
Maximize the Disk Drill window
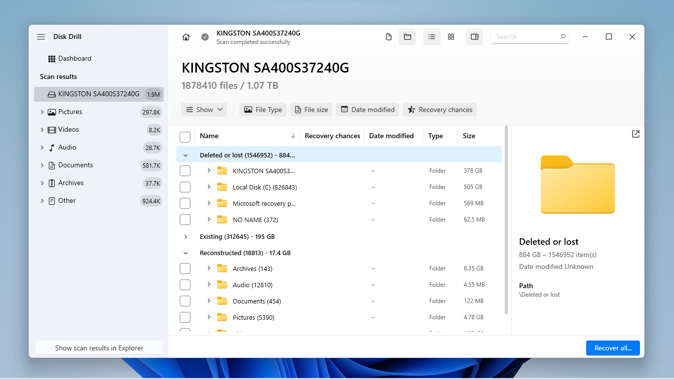(x=609, y=37)
